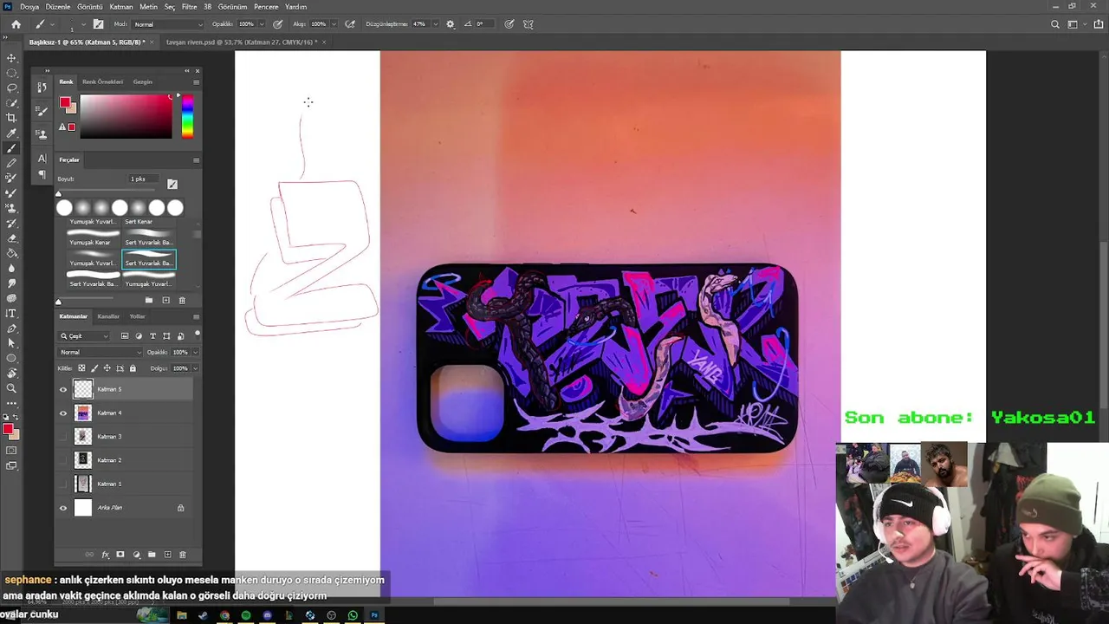This screenshot has width=1109, height=624.
Task: Hide Katman 5 layer visibility eye
Action: coord(62,390)
